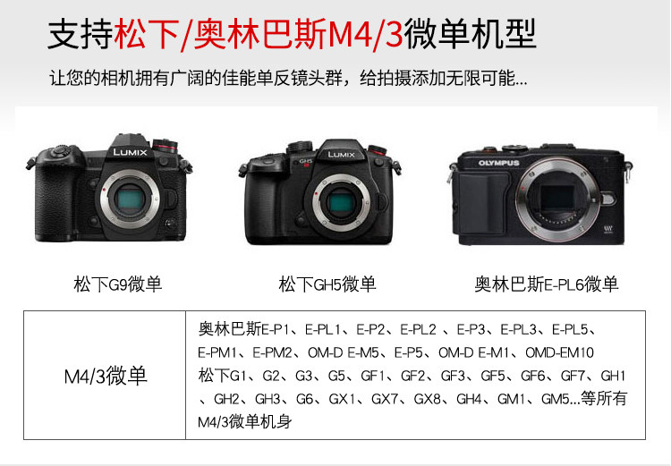This screenshot has height=466, width=671.
Task: Click the M4/3微单 table cell
Action: click(105, 376)
